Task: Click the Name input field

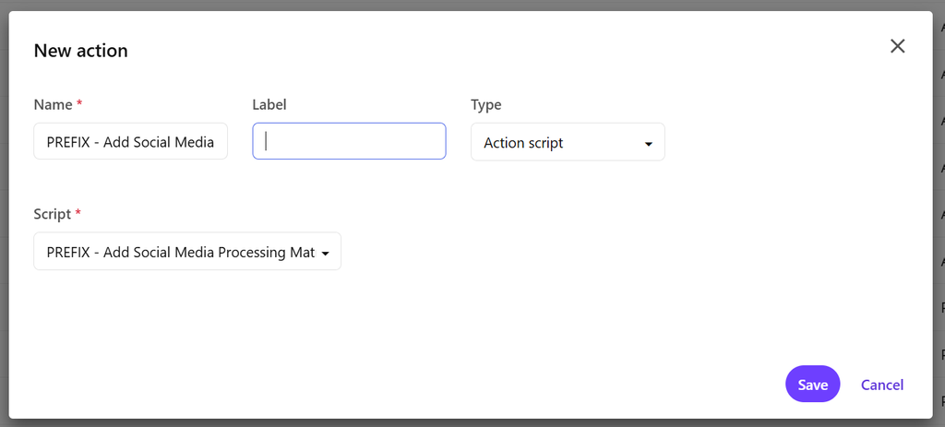Action: click(130, 142)
